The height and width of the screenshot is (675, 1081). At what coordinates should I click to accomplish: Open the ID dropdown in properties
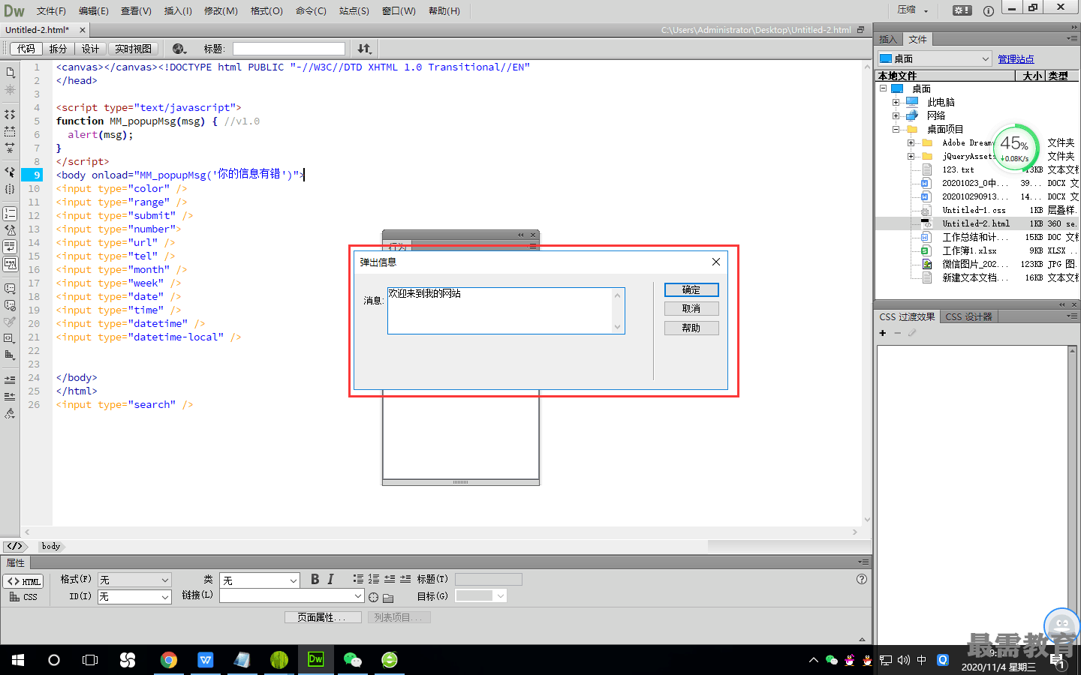[x=134, y=597]
